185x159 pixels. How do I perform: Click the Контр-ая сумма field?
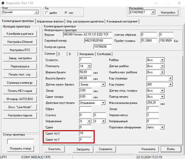tap(102, 47)
